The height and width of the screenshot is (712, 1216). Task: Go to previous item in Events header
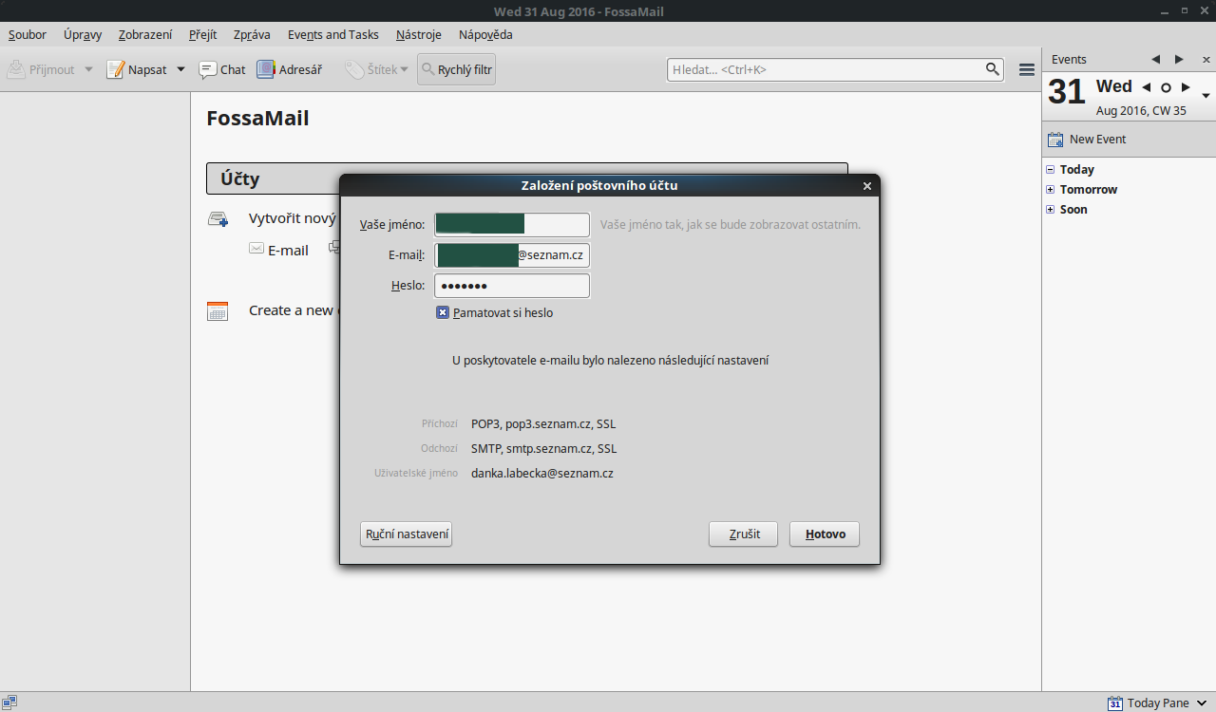[1155, 59]
